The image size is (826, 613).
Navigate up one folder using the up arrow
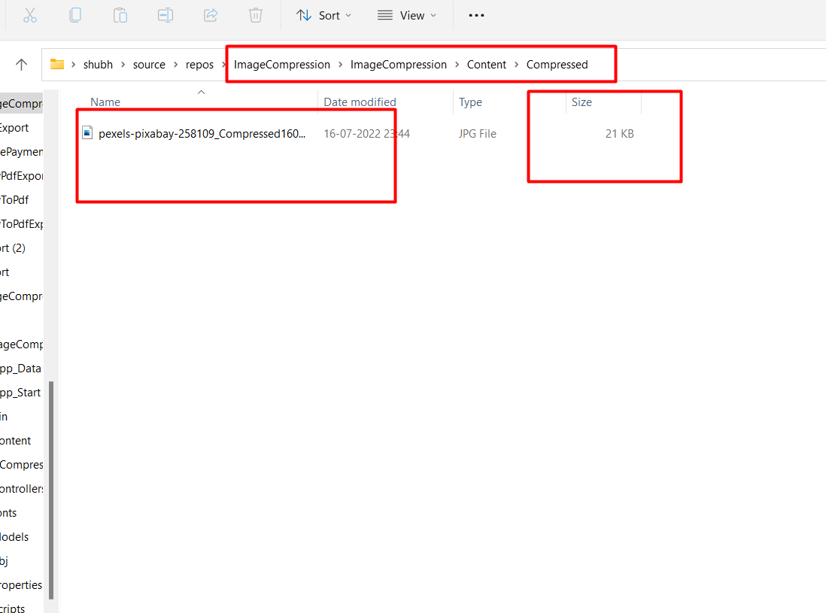pos(21,64)
